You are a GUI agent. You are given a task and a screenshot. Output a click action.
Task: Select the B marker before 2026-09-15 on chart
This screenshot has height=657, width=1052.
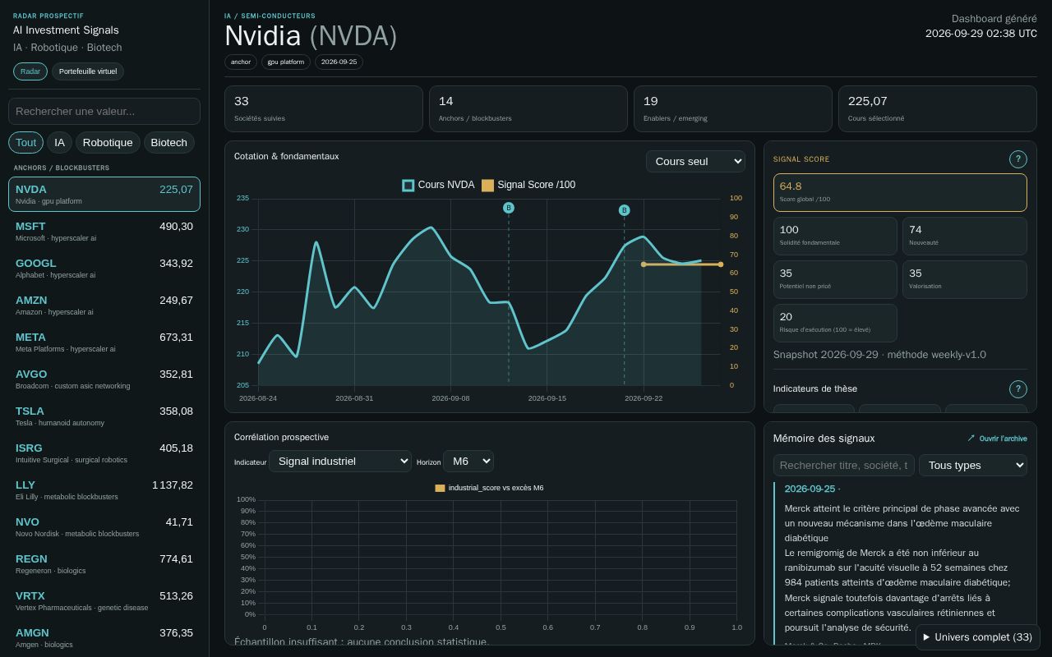tap(509, 209)
